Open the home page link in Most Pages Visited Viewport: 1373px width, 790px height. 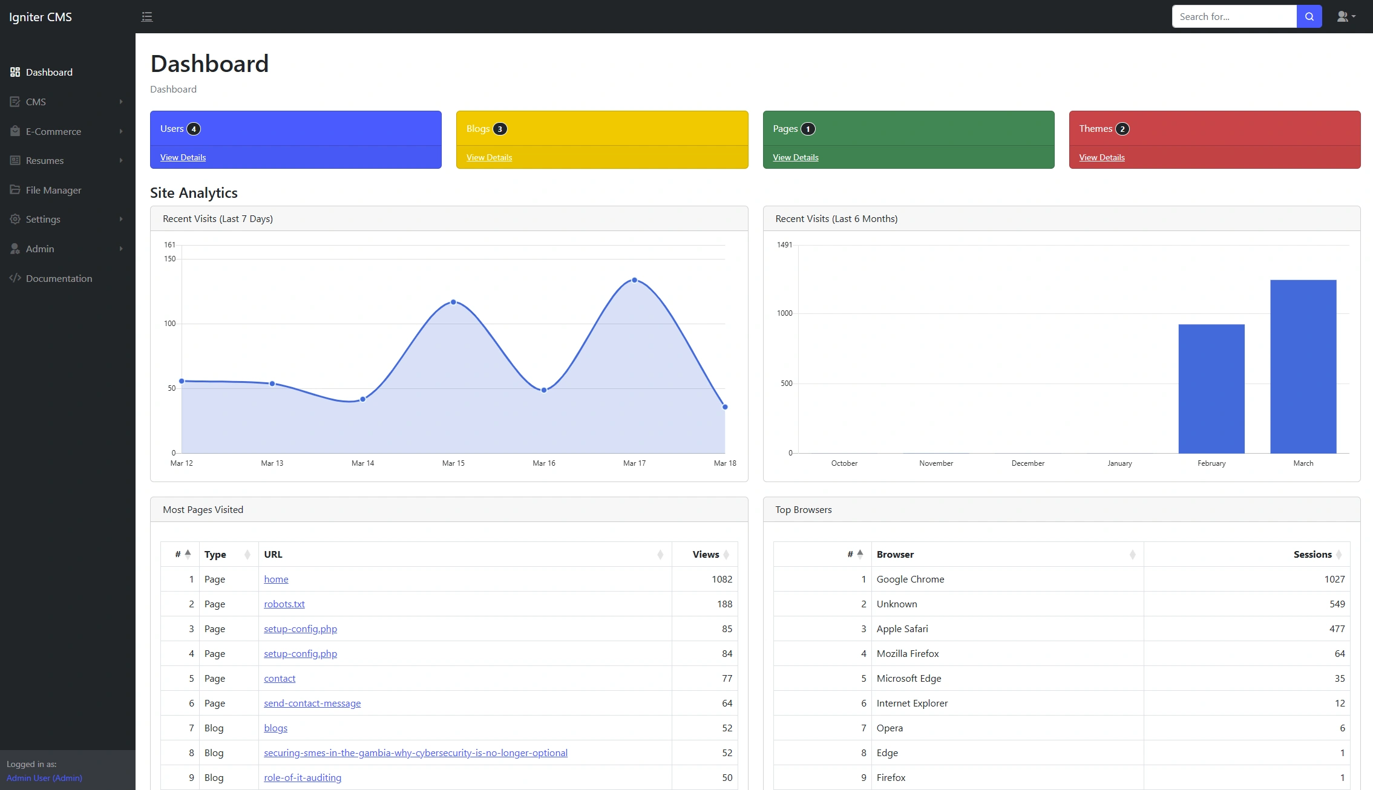[276, 579]
